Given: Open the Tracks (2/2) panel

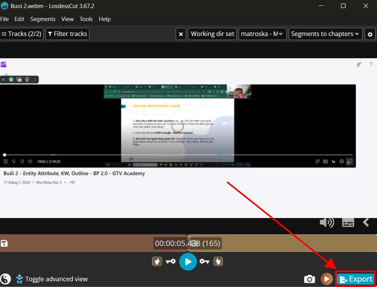Looking at the screenshot, I should click(21, 34).
